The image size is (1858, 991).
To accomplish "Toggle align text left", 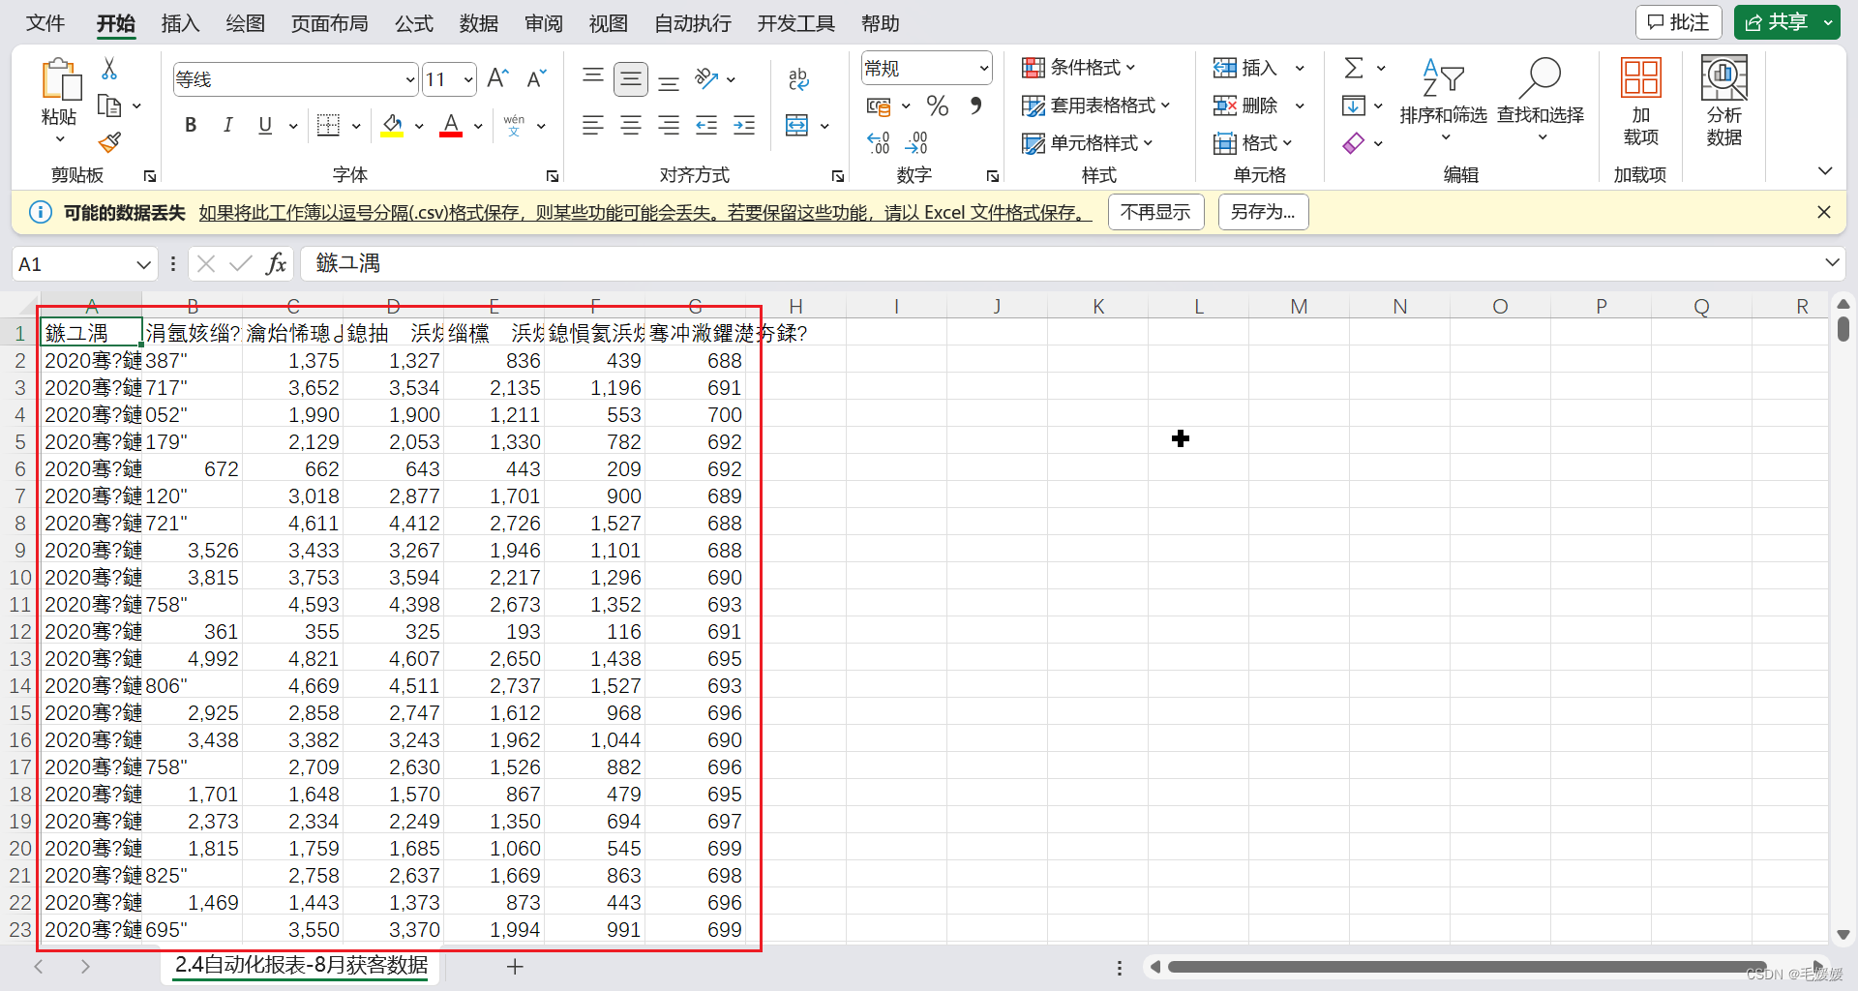I will tap(593, 125).
